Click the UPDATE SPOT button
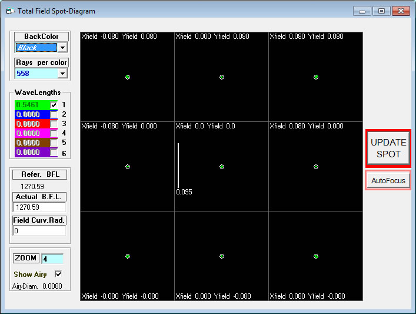The width and height of the screenshot is (416, 314). pos(388,148)
